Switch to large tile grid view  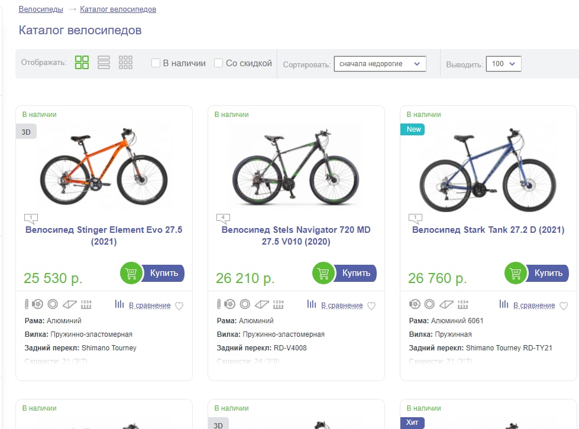pos(82,62)
